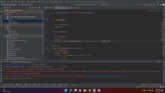Open Windows Start menu
The height and width of the screenshot is (93, 165).
point(66,90)
